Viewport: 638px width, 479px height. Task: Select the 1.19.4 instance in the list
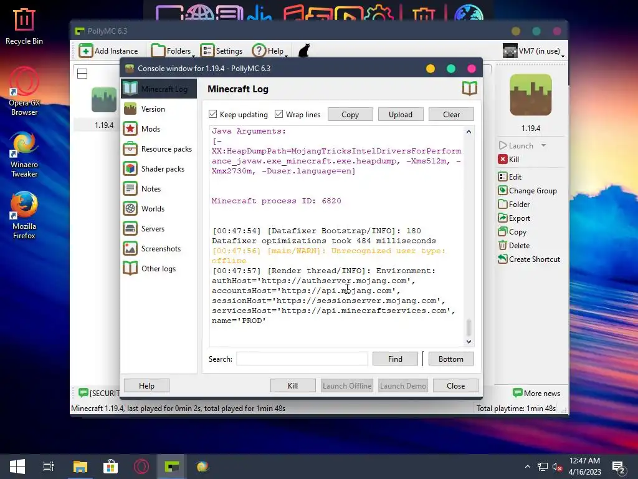coord(104,108)
